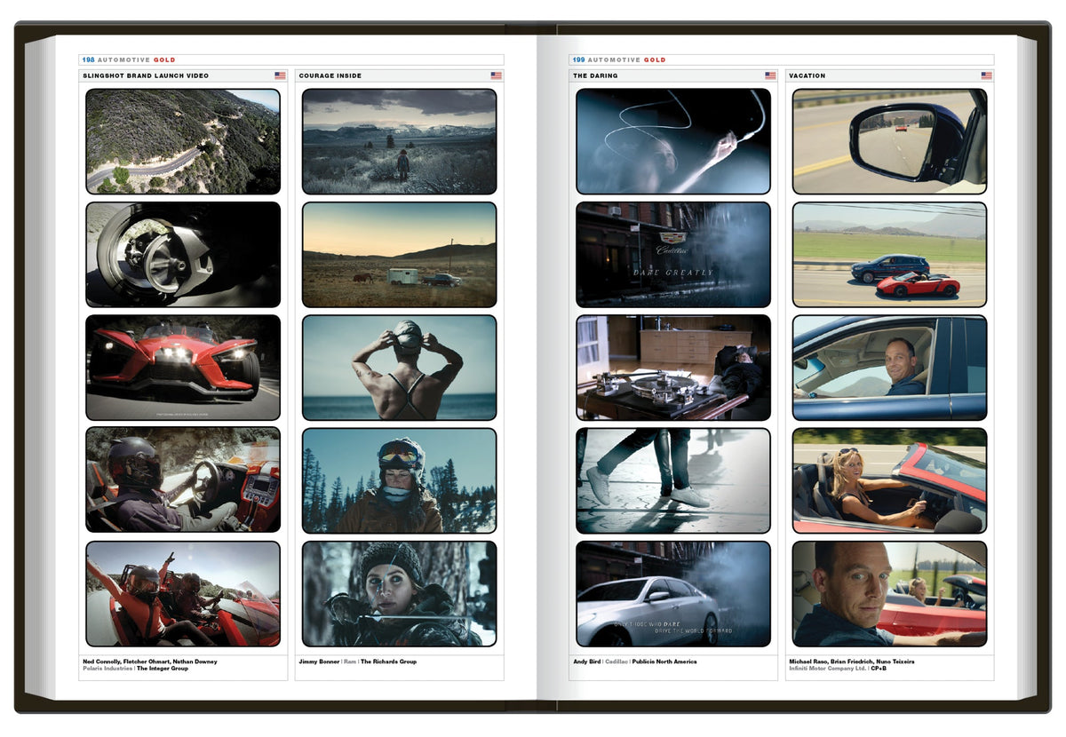This screenshot has width=1066, height=737.
Task: Click the US flag beside Courage Inside
Action: [497, 76]
